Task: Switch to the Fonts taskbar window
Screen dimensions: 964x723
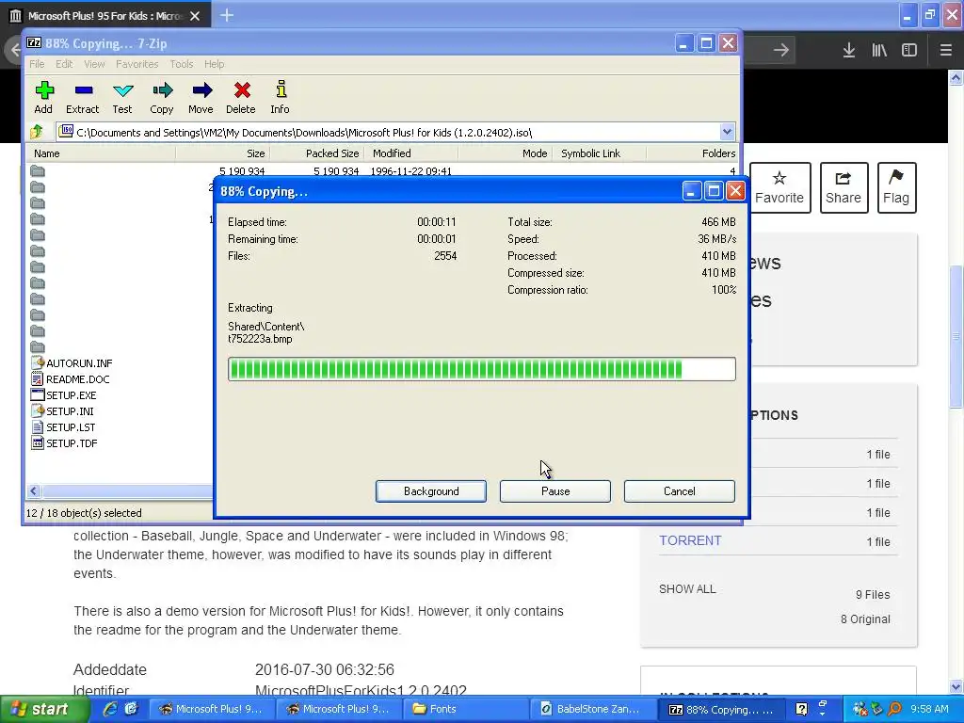Action: click(464, 709)
